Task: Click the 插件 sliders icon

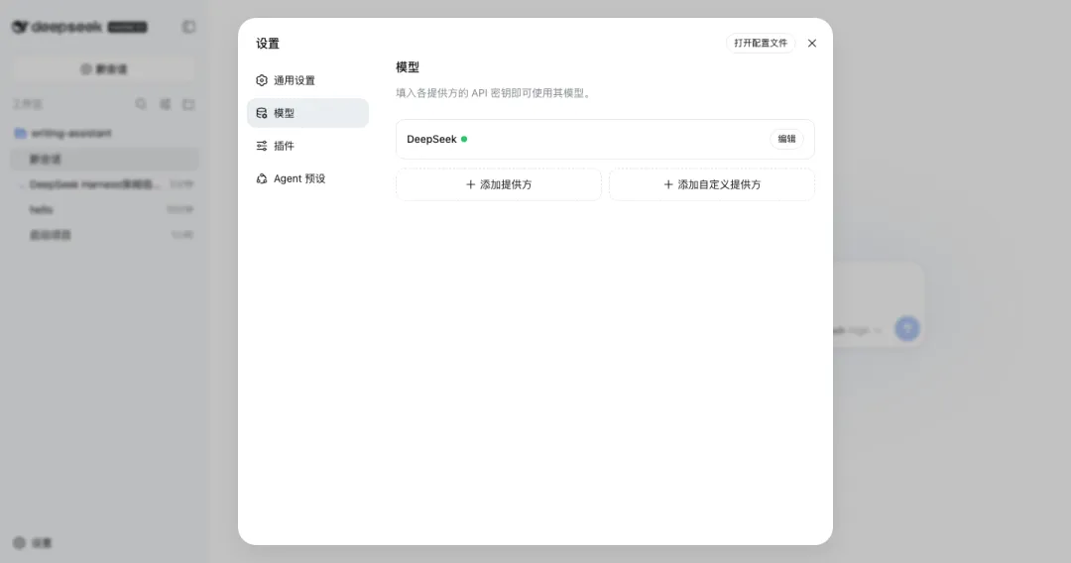Action: (262, 146)
